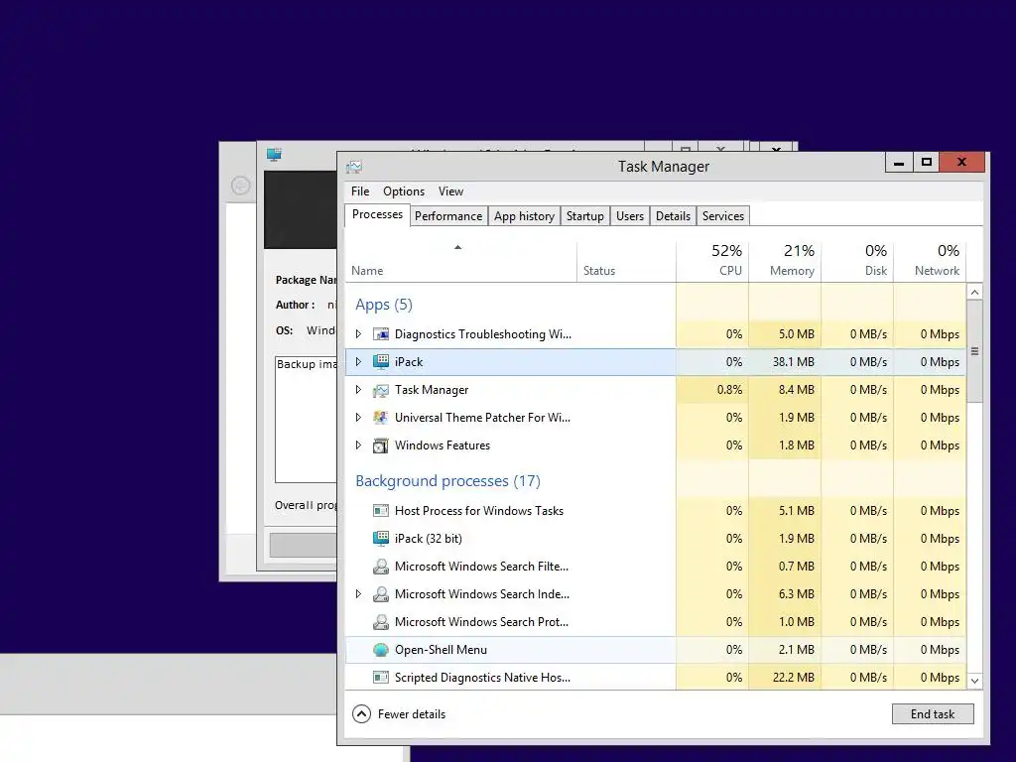Maximize the Task Manager window

(x=927, y=163)
